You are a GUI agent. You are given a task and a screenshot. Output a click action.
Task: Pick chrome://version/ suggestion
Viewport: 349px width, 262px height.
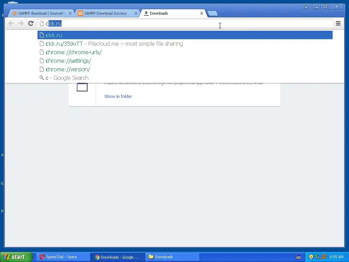(x=185, y=69)
